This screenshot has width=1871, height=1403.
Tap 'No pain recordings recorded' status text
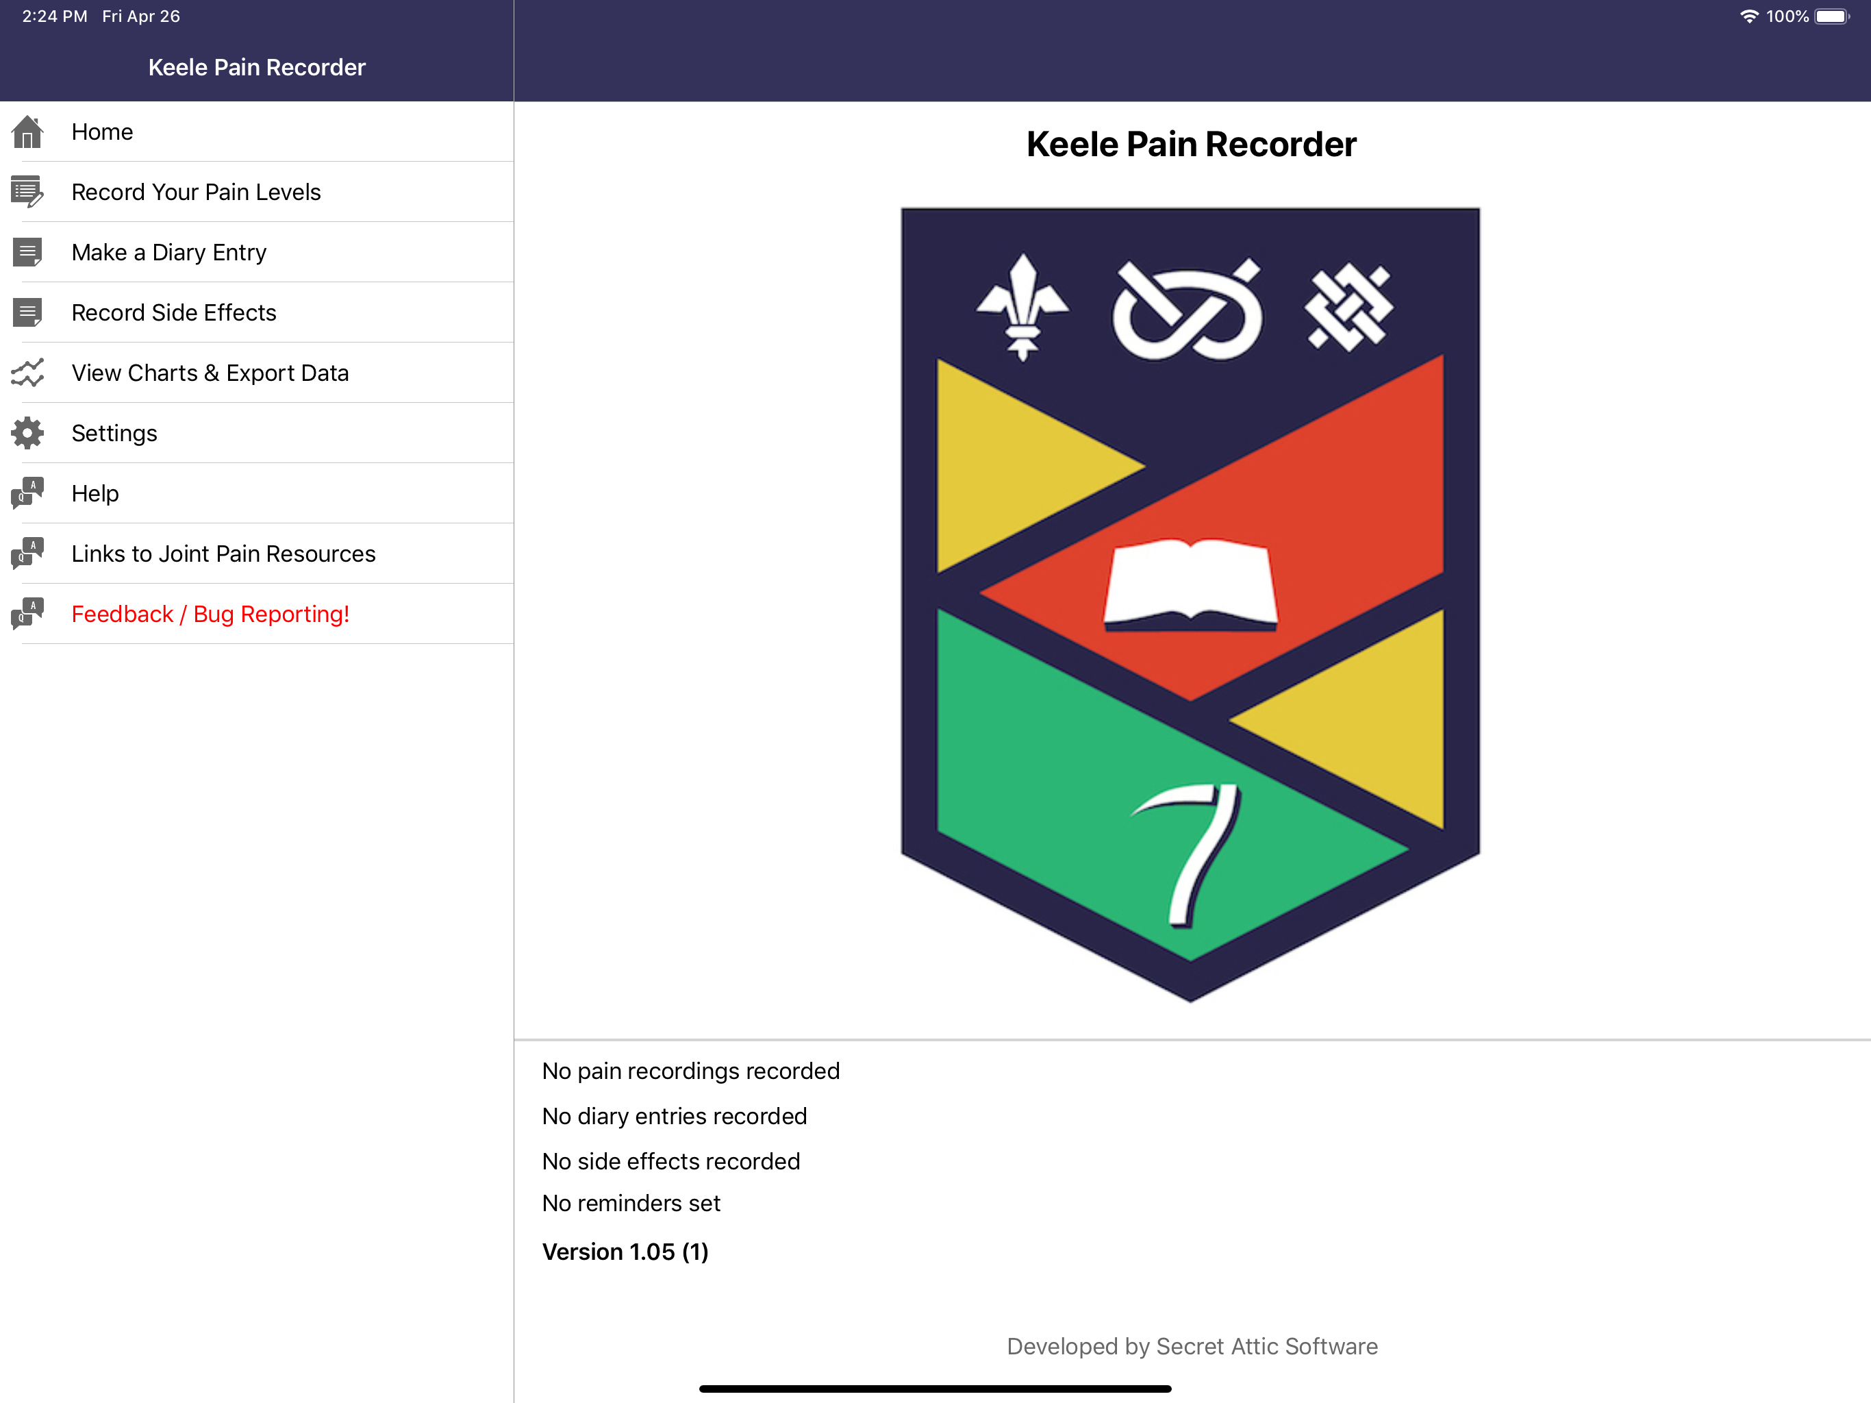click(690, 1071)
